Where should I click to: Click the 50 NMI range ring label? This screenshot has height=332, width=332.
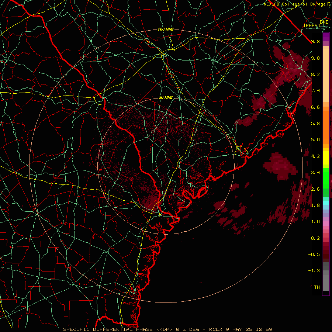(x=166, y=98)
